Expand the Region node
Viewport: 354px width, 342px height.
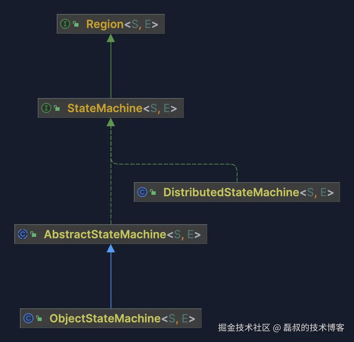(110, 24)
